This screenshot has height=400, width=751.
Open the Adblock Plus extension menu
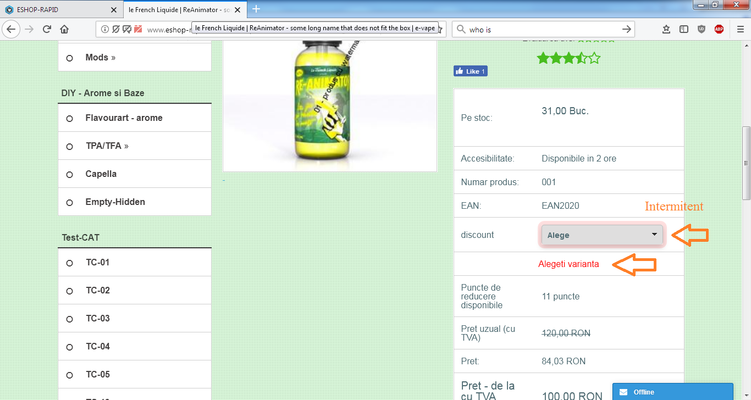(x=719, y=30)
